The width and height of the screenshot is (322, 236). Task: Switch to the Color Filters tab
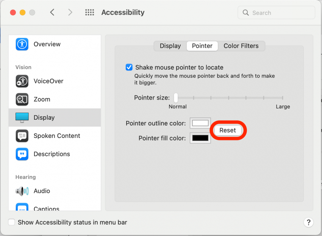[x=241, y=46]
